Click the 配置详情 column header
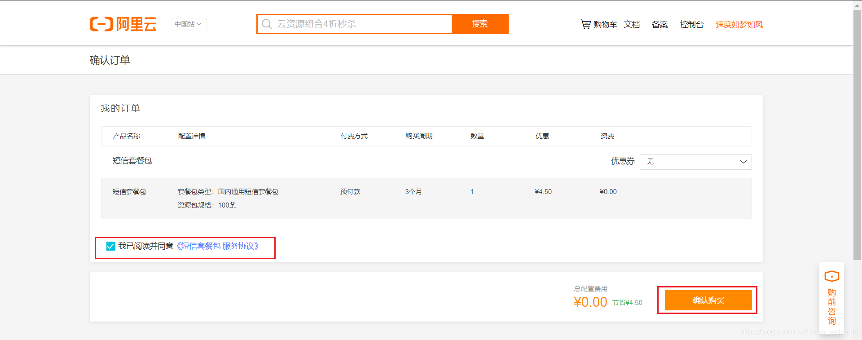 [x=191, y=136]
